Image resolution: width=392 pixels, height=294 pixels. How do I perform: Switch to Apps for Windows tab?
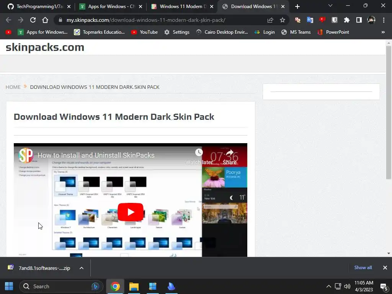coord(110,7)
